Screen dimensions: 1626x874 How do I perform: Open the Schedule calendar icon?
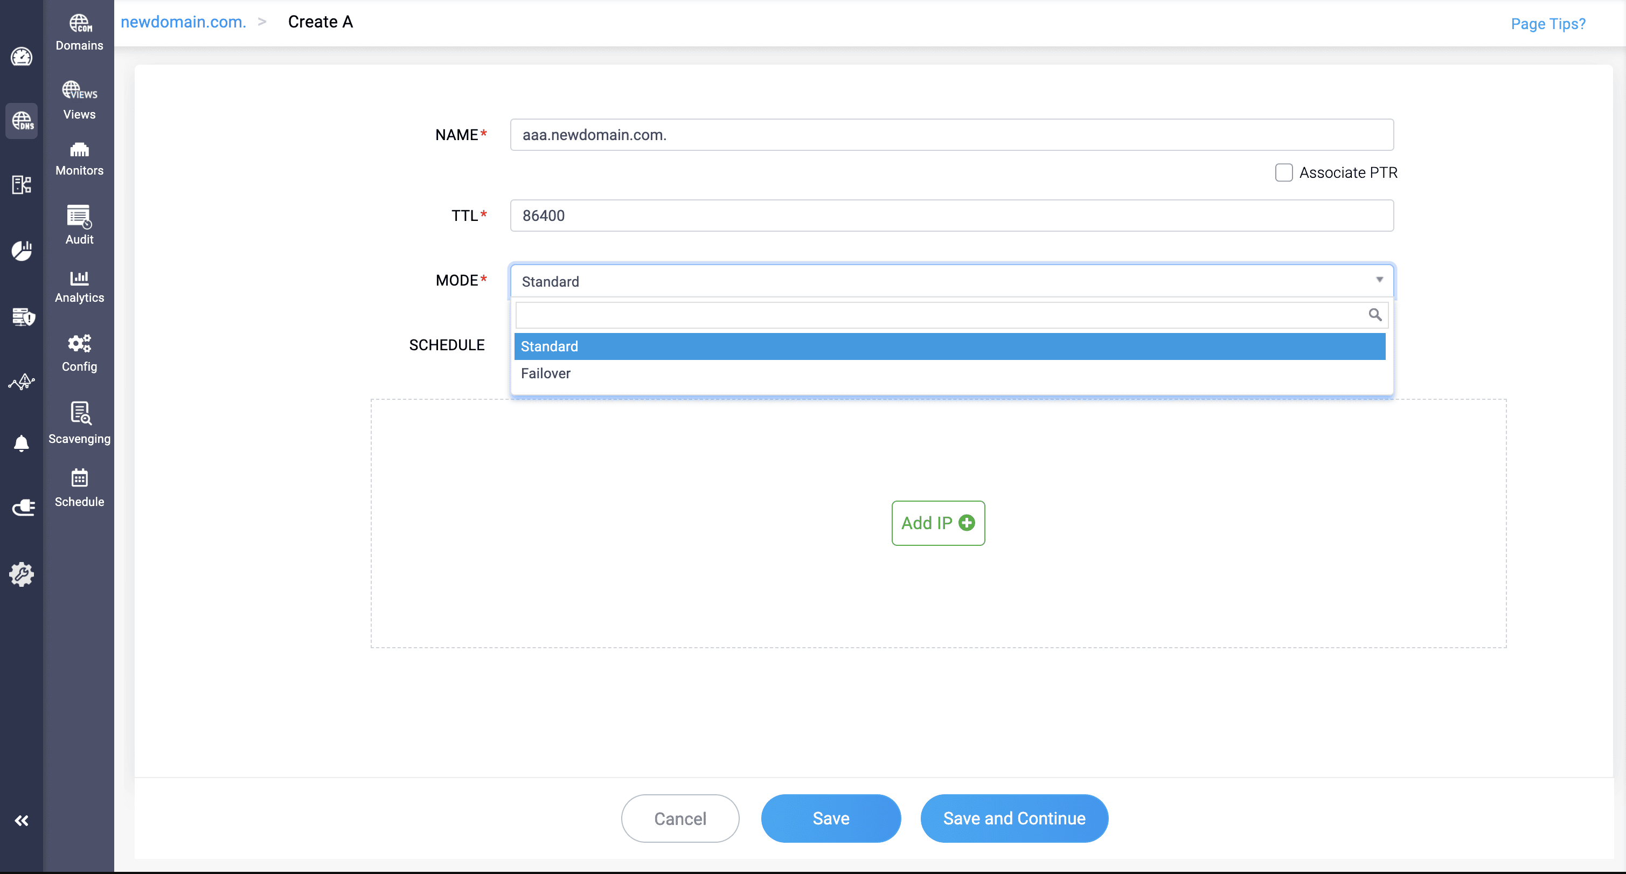(x=79, y=478)
